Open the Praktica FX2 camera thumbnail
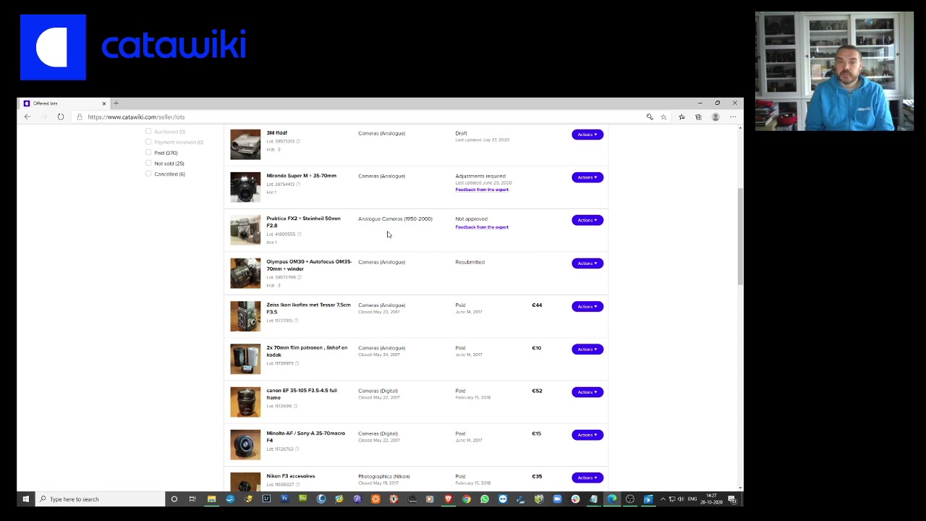The image size is (926, 521). [245, 230]
